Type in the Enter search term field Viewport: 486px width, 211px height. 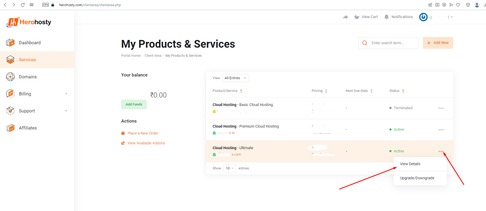pos(393,43)
